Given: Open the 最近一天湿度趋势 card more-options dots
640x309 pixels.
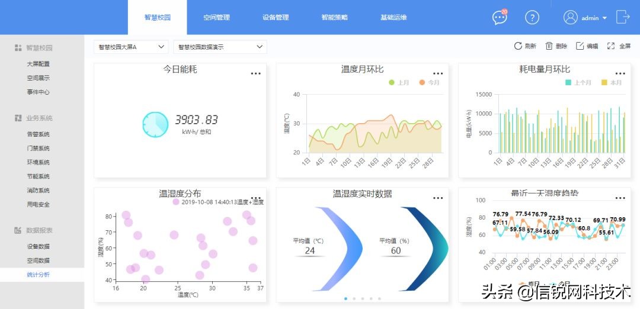Looking at the screenshot, I should 620,198.
